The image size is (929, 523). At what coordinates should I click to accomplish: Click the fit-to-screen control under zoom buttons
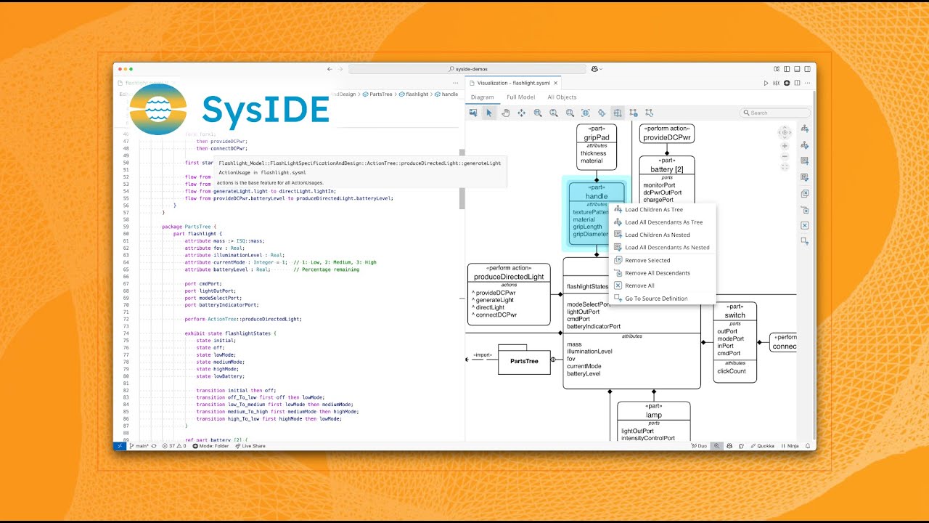click(x=785, y=167)
